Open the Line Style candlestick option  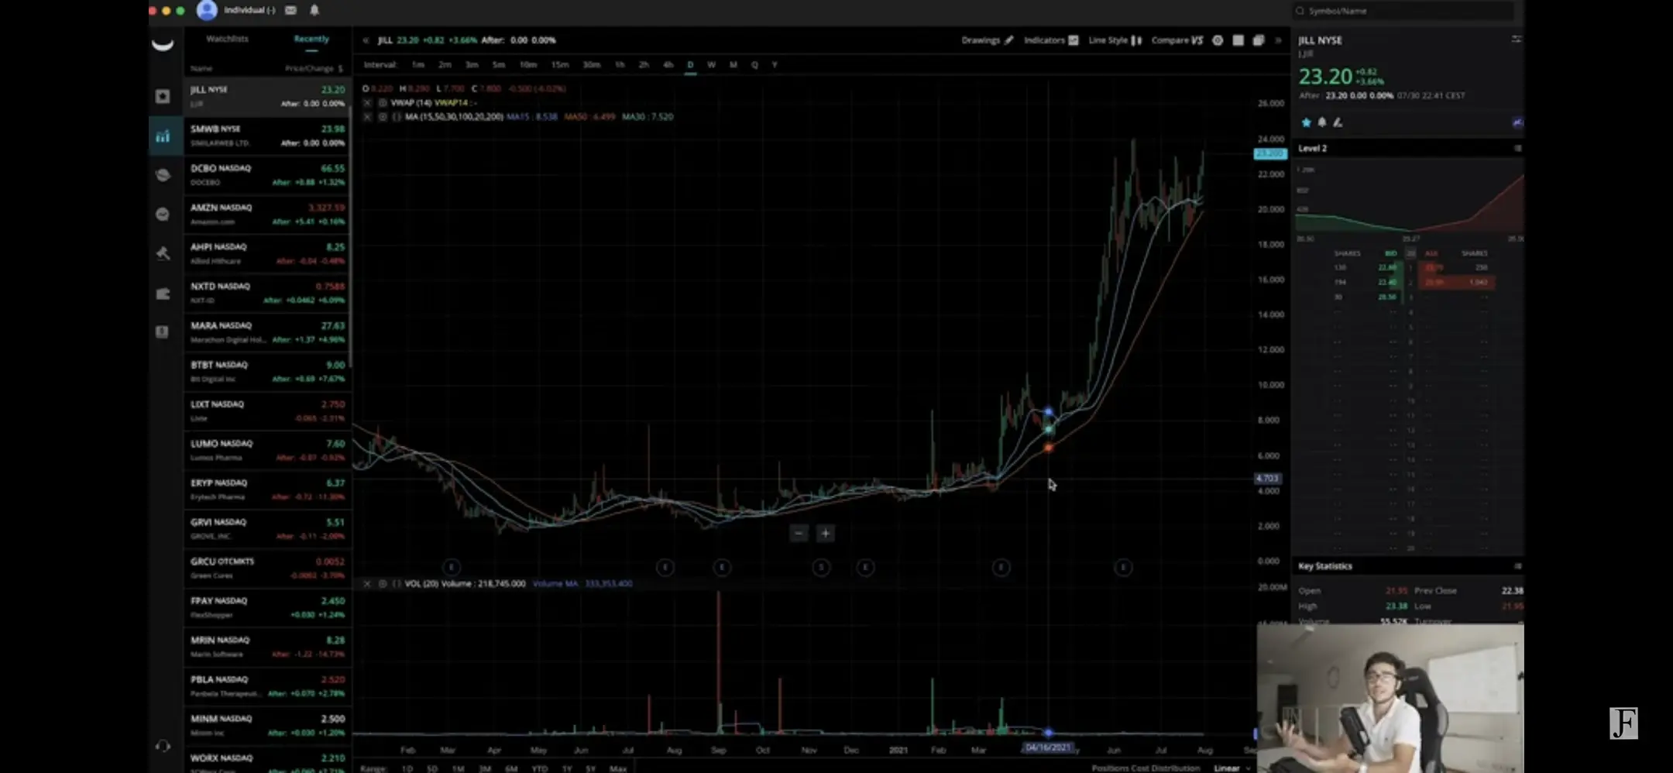pos(1115,40)
